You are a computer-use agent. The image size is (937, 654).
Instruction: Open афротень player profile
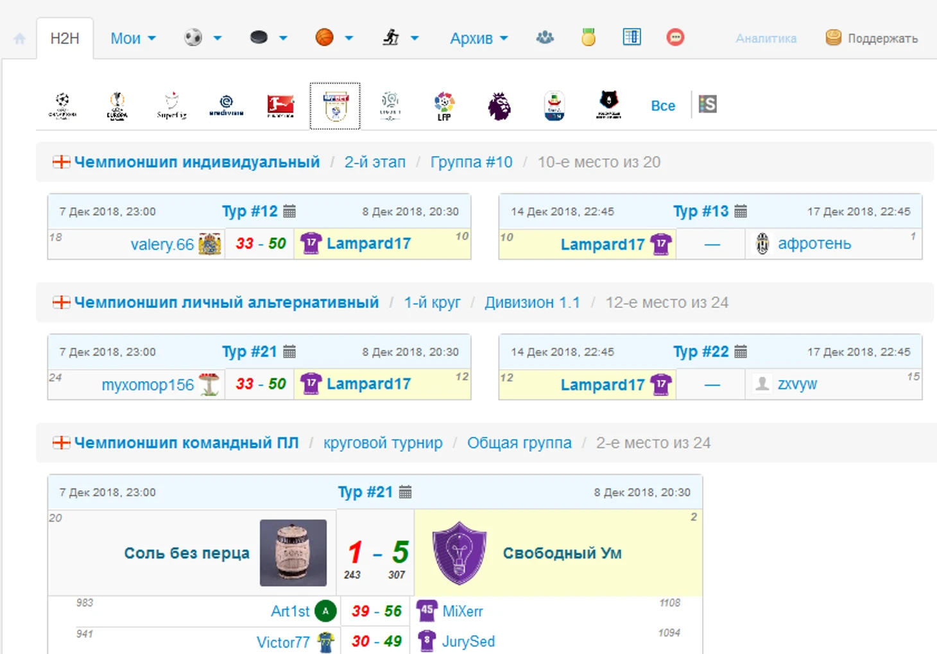point(814,244)
